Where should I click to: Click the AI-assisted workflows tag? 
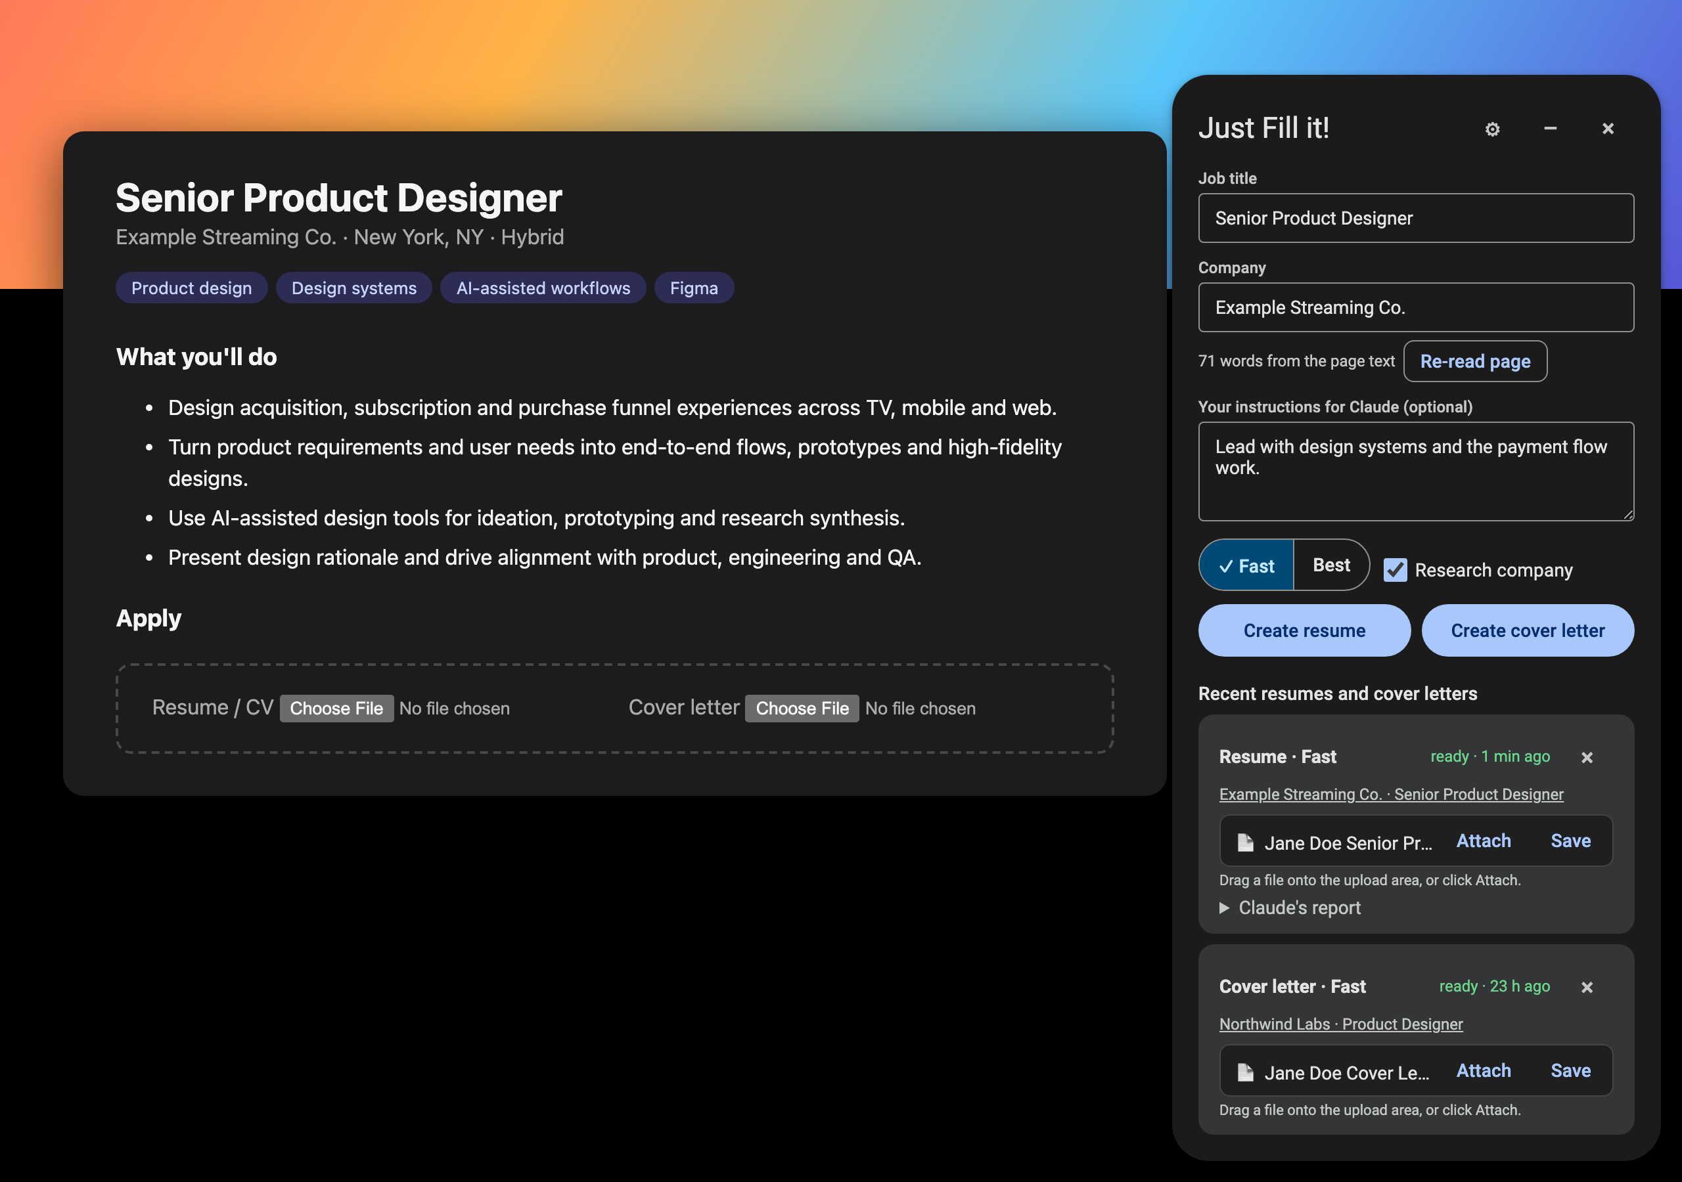(543, 288)
